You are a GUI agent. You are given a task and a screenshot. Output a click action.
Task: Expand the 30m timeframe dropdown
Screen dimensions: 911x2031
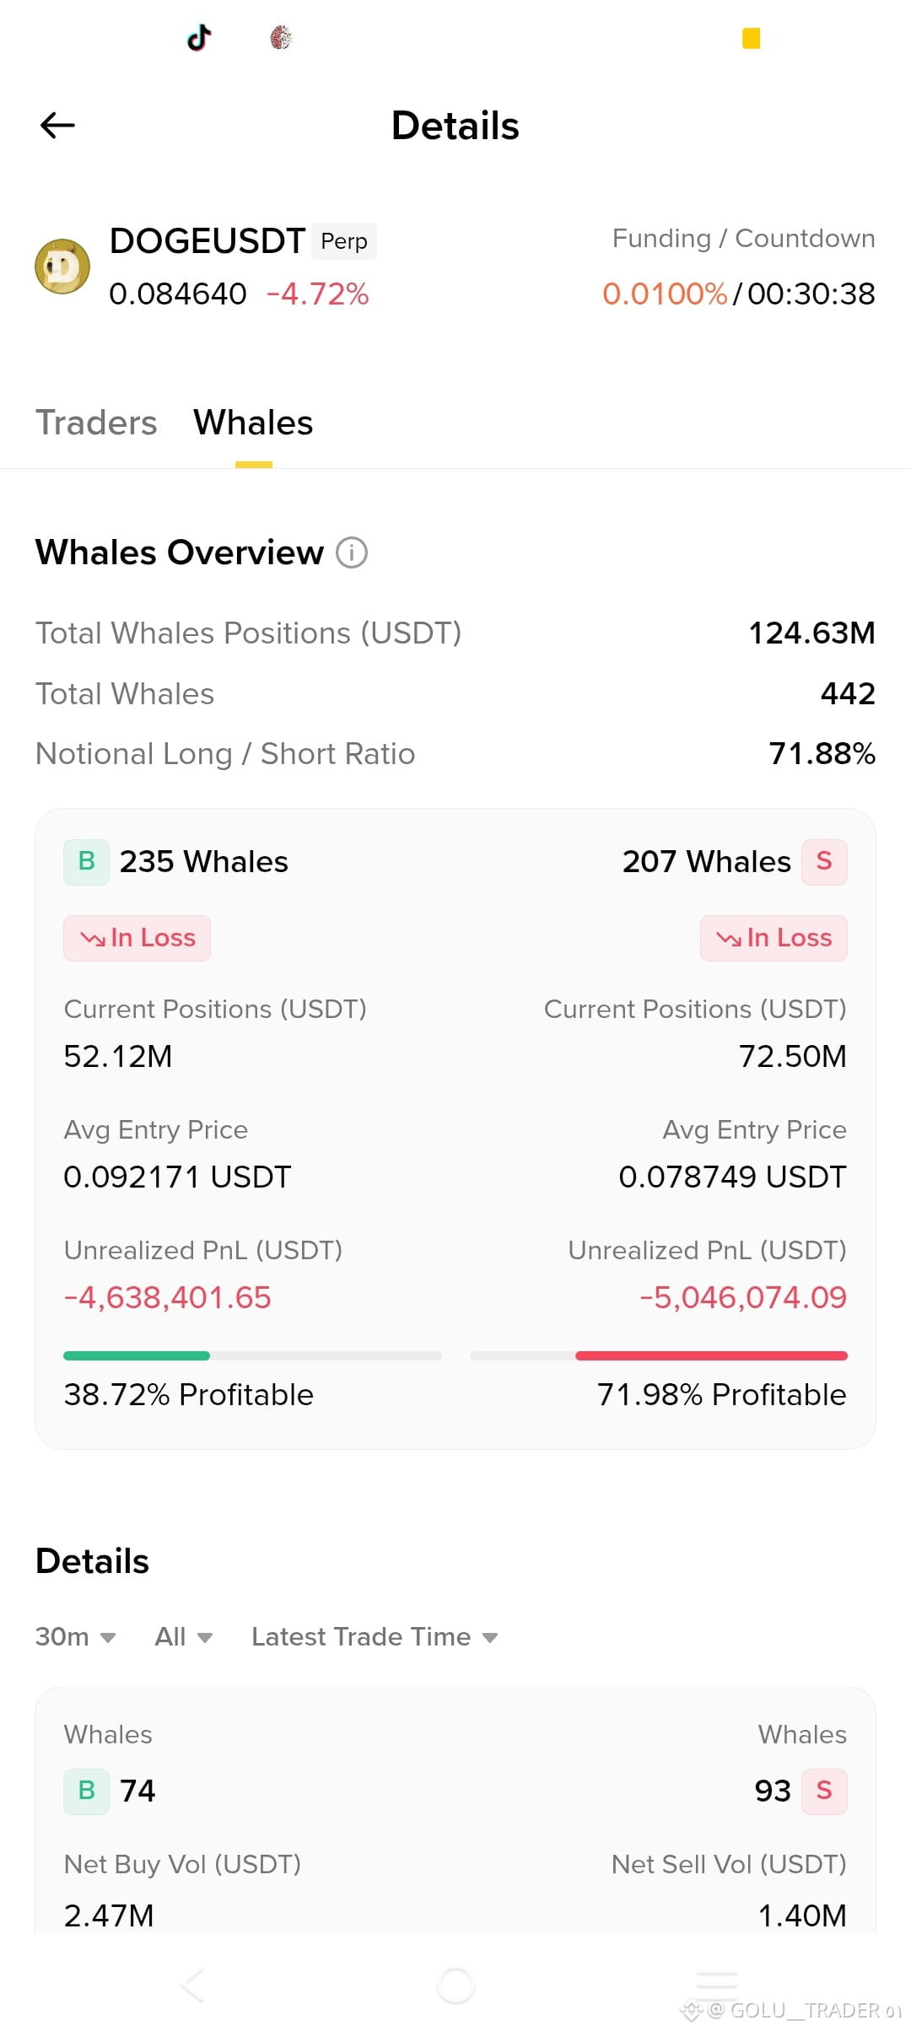(x=75, y=1637)
